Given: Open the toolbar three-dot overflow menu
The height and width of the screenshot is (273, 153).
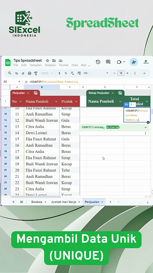Looking at the screenshot, I should point(135,73).
